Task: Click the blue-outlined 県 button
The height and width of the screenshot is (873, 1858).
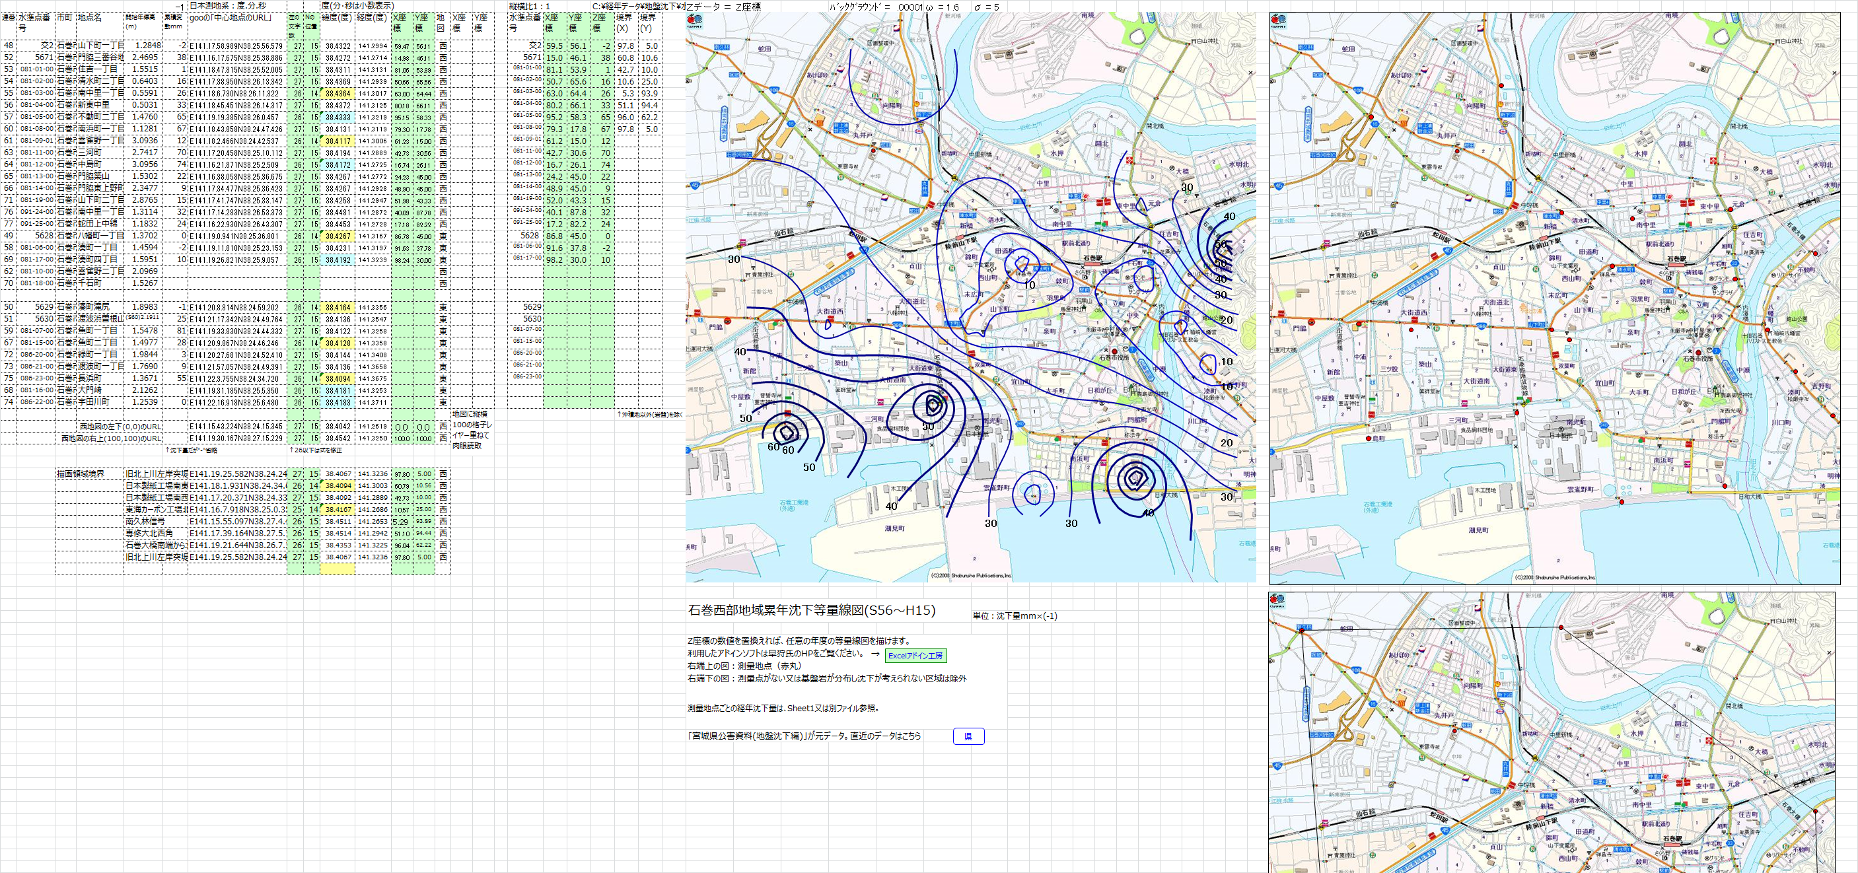Action: click(x=968, y=736)
